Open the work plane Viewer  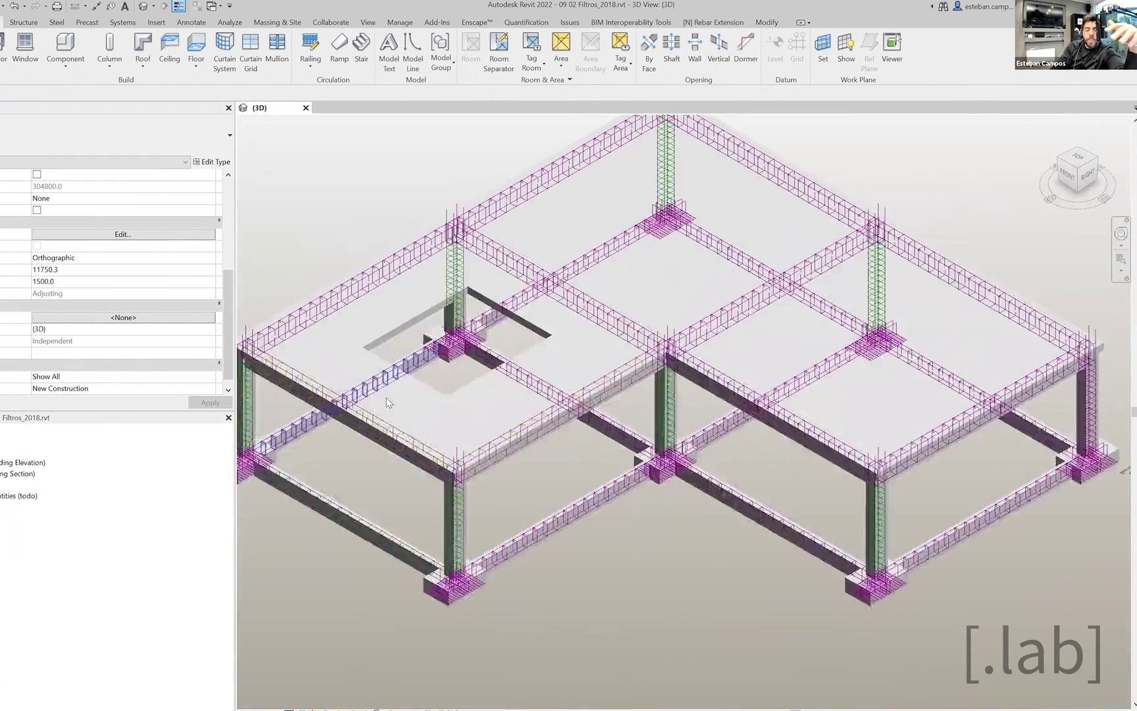tap(892, 48)
